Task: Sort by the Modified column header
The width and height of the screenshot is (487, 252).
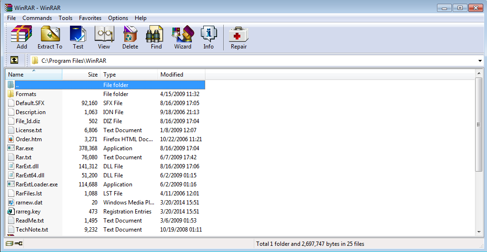Action: [x=181, y=75]
